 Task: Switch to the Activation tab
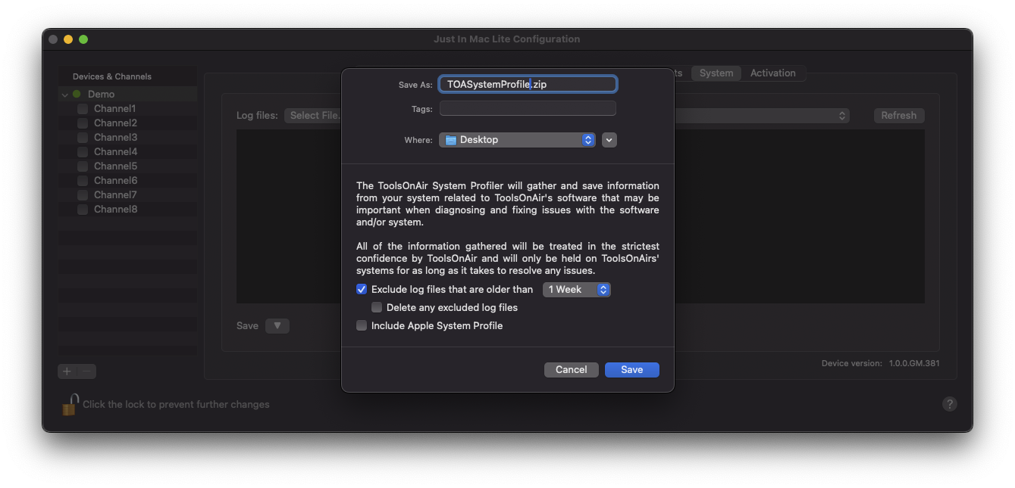pos(772,73)
